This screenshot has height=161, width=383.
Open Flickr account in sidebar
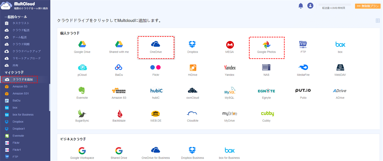tap(16, 143)
